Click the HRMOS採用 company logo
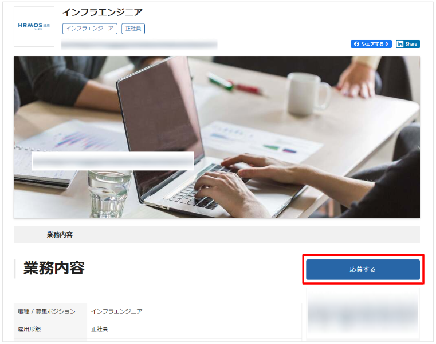 [34, 27]
